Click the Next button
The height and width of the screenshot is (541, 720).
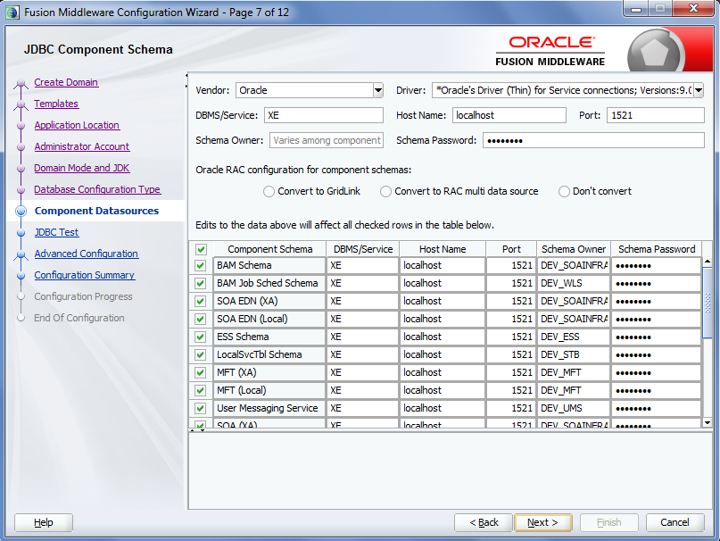[x=542, y=522]
